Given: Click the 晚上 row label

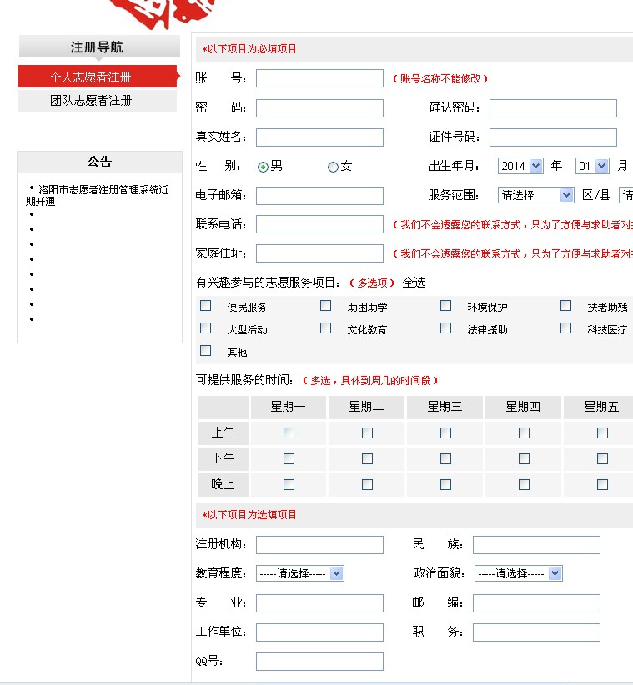Looking at the screenshot, I should click(224, 484).
